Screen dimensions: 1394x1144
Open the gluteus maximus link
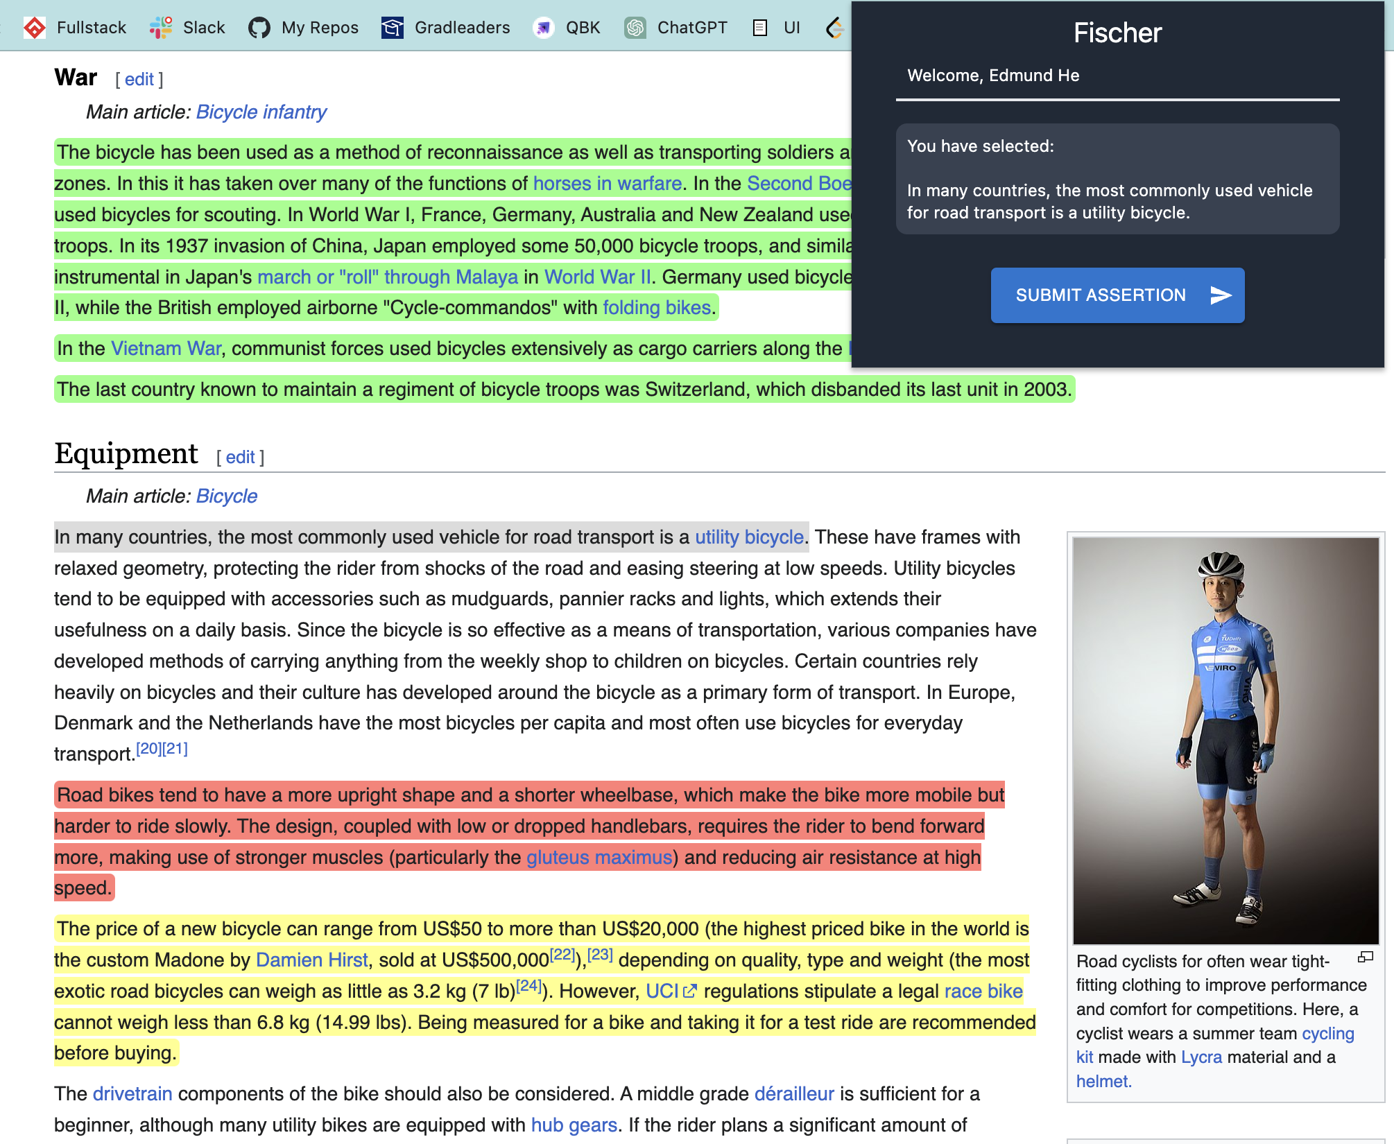click(x=599, y=858)
